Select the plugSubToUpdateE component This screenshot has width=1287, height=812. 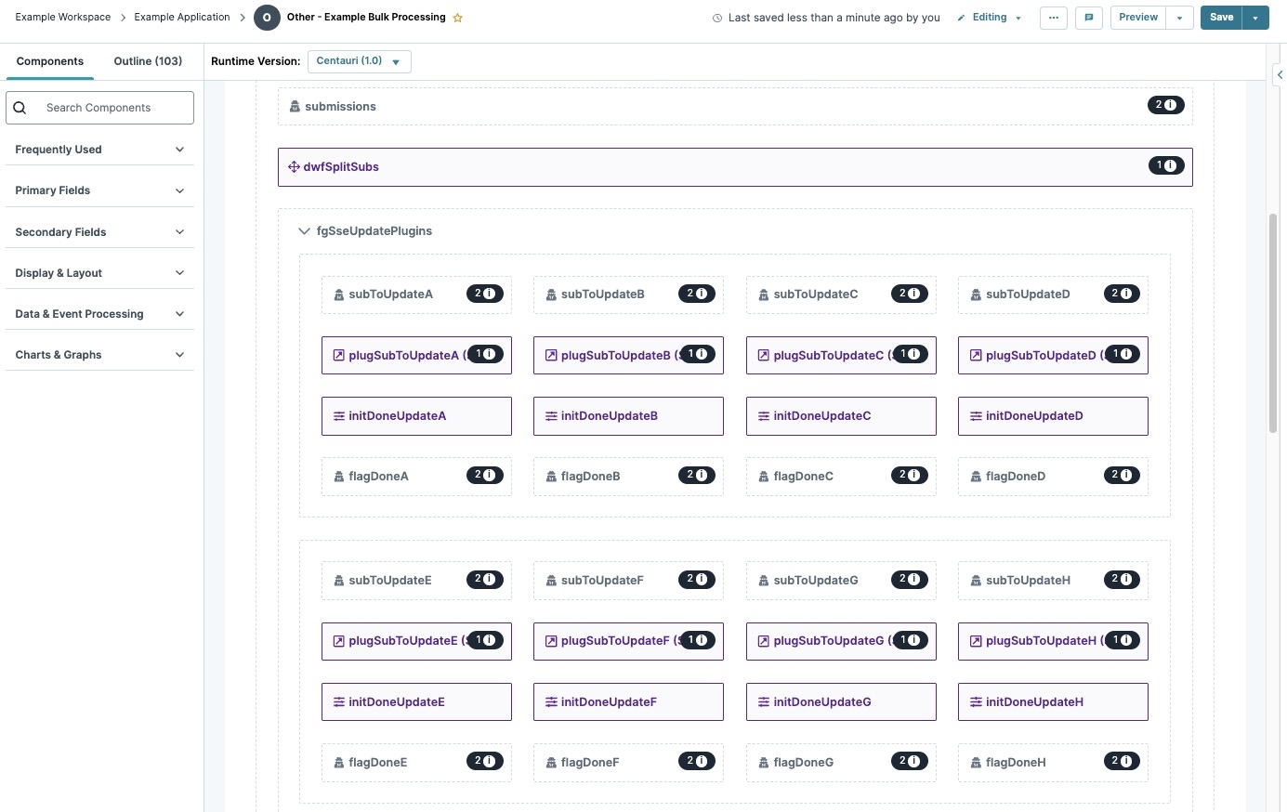coord(416,641)
